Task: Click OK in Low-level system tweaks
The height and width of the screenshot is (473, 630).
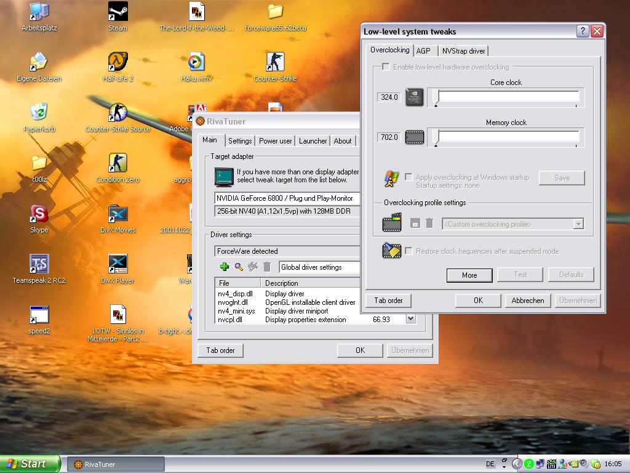Action: coord(478,301)
